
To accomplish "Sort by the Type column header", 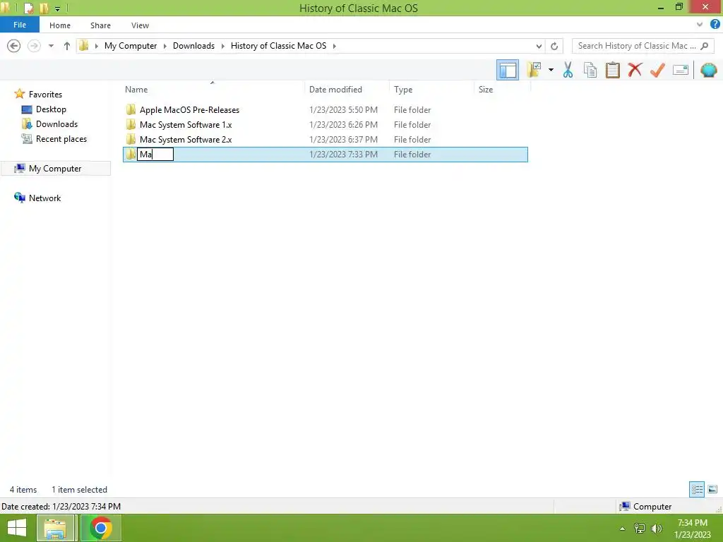I will tap(403, 90).
